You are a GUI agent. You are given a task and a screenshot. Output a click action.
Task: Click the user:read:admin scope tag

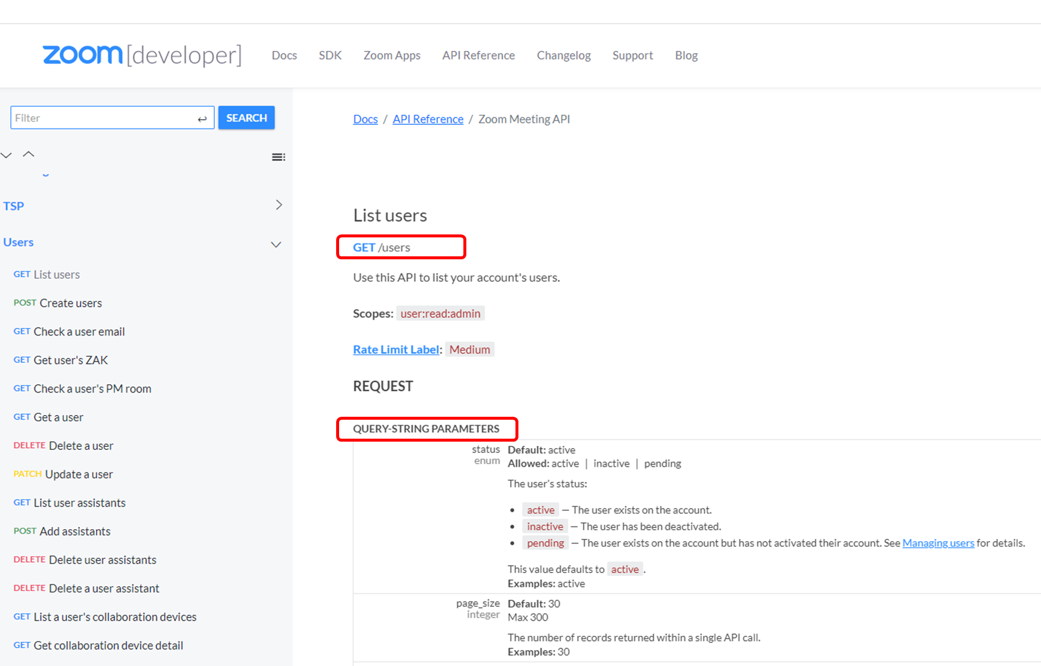[440, 314]
